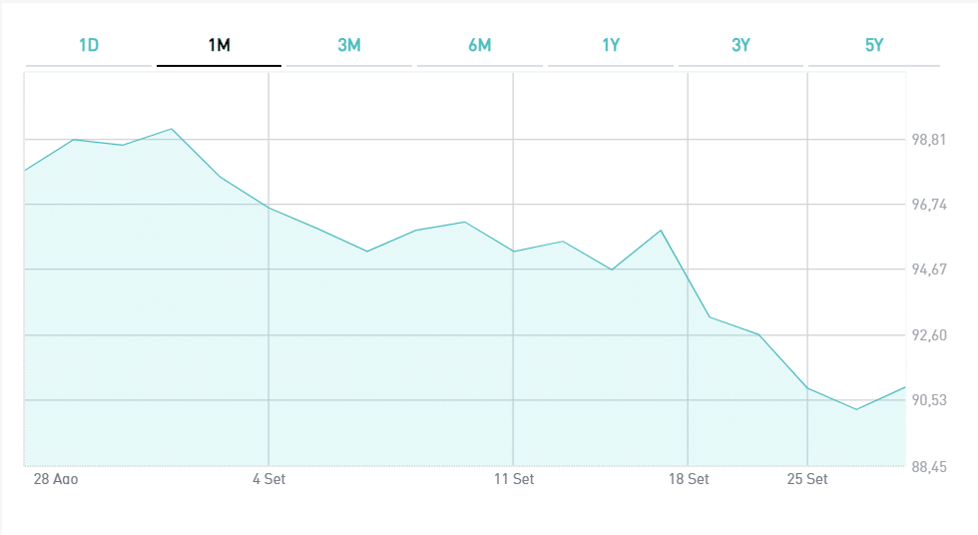The width and height of the screenshot is (978, 535).
Task: Select the 94,67 price level label
Action: click(929, 269)
